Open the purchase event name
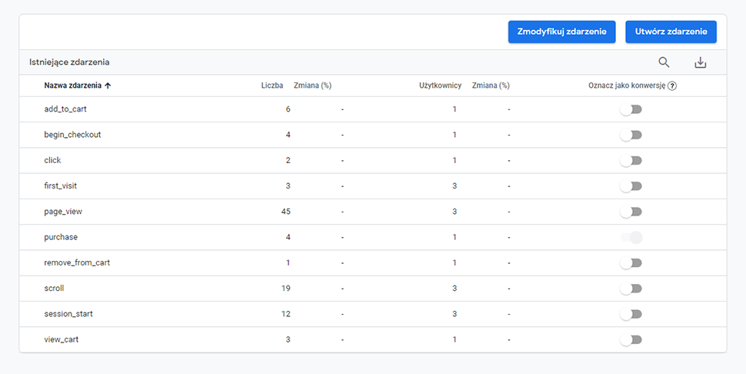Viewport: 746px width, 374px height. (x=61, y=237)
